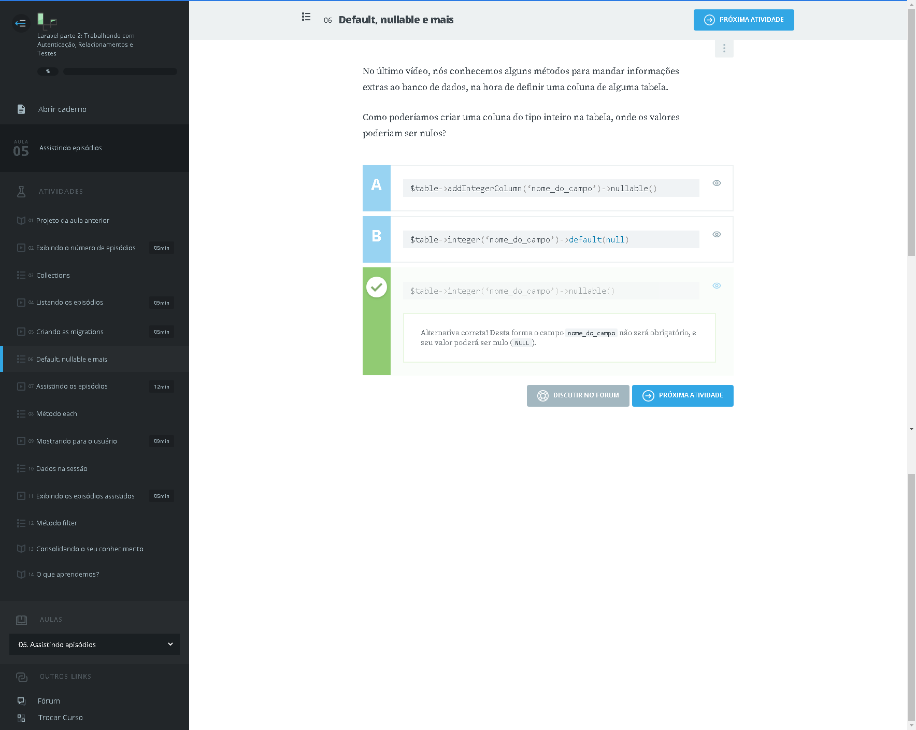Click the course logo thumbnail
916x730 pixels.
[47, 21]
